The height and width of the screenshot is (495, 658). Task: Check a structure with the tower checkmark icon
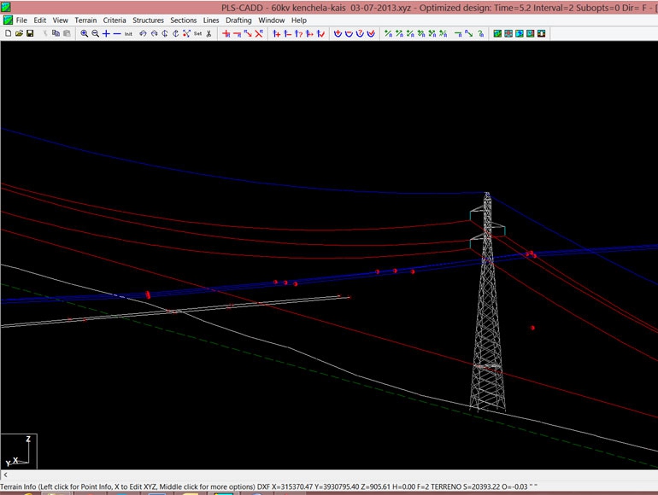320,33
